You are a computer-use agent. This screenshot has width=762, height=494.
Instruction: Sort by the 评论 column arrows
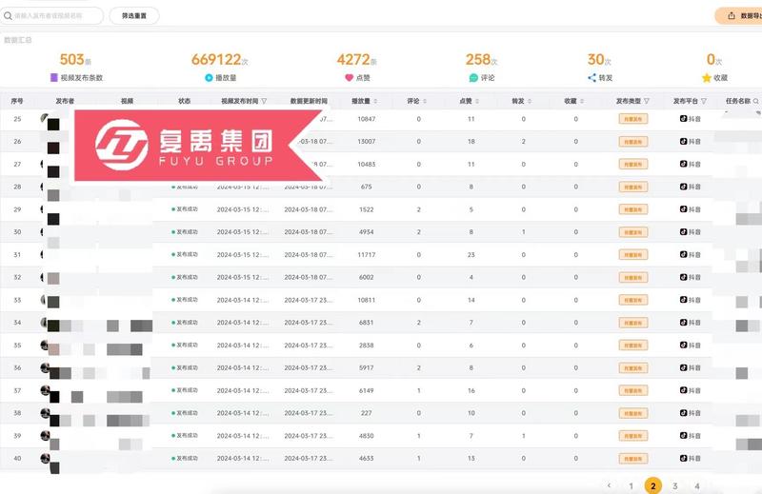425,101
